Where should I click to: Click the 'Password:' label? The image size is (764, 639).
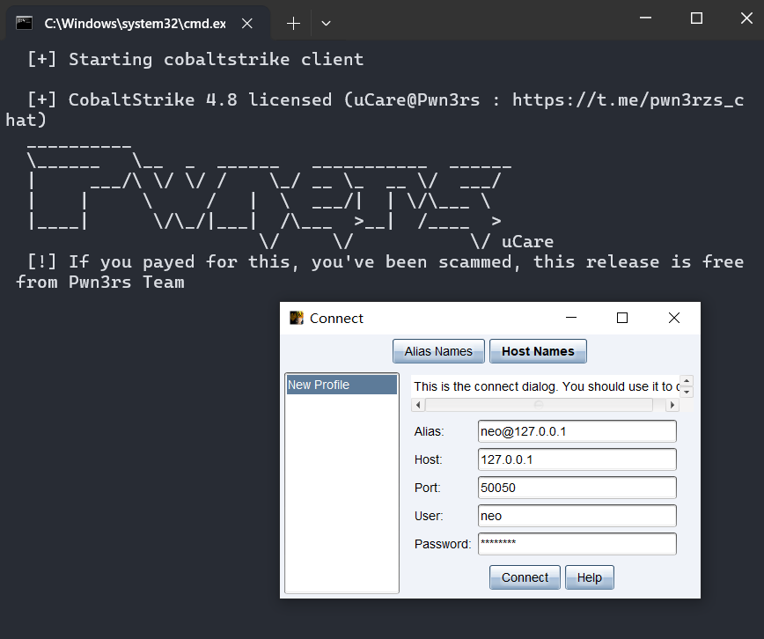[x=443, y=544]
